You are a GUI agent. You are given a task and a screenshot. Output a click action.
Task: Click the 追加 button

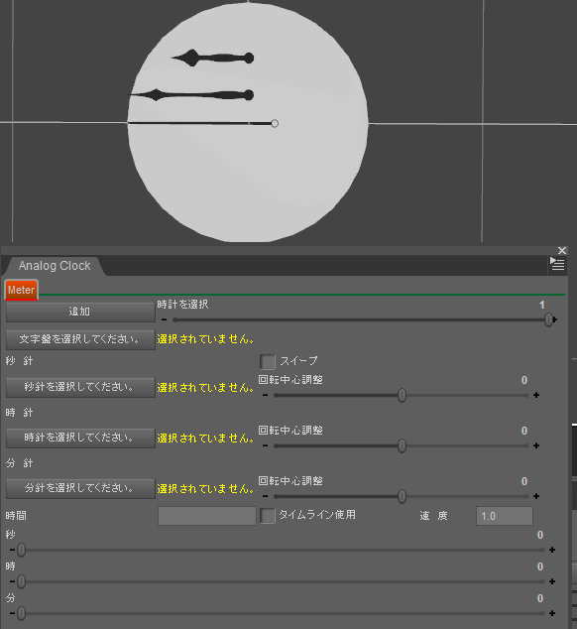80,312
